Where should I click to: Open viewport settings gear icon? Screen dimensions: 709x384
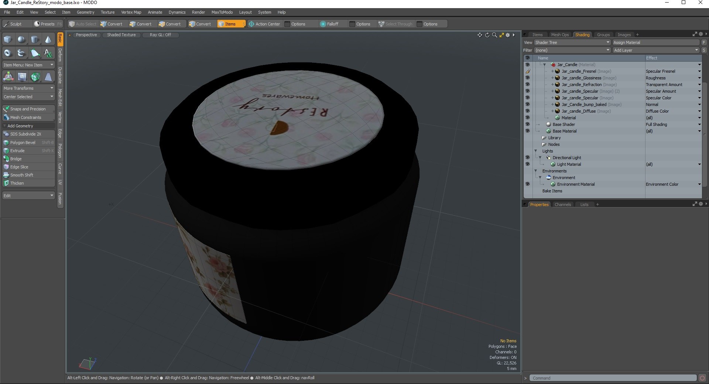(508, 35)
